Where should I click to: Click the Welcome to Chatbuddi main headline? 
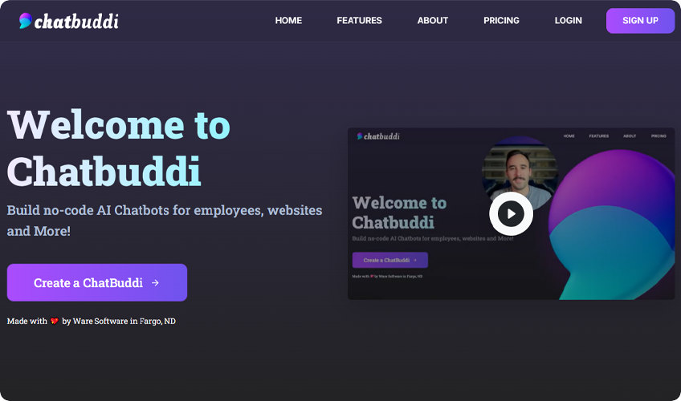pyautogui.click(x=118, y=148)
